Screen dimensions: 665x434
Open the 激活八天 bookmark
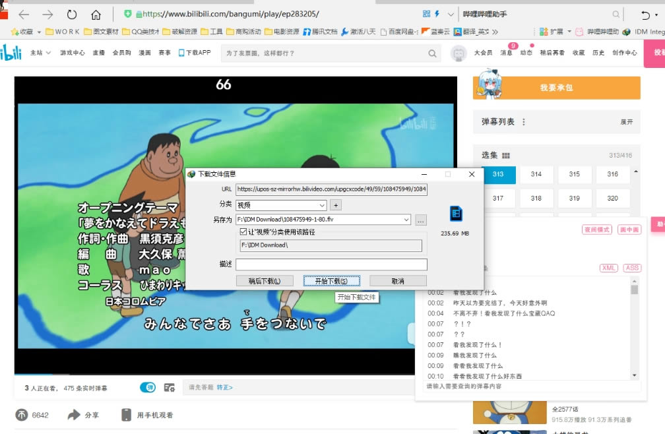coord(358,32)
